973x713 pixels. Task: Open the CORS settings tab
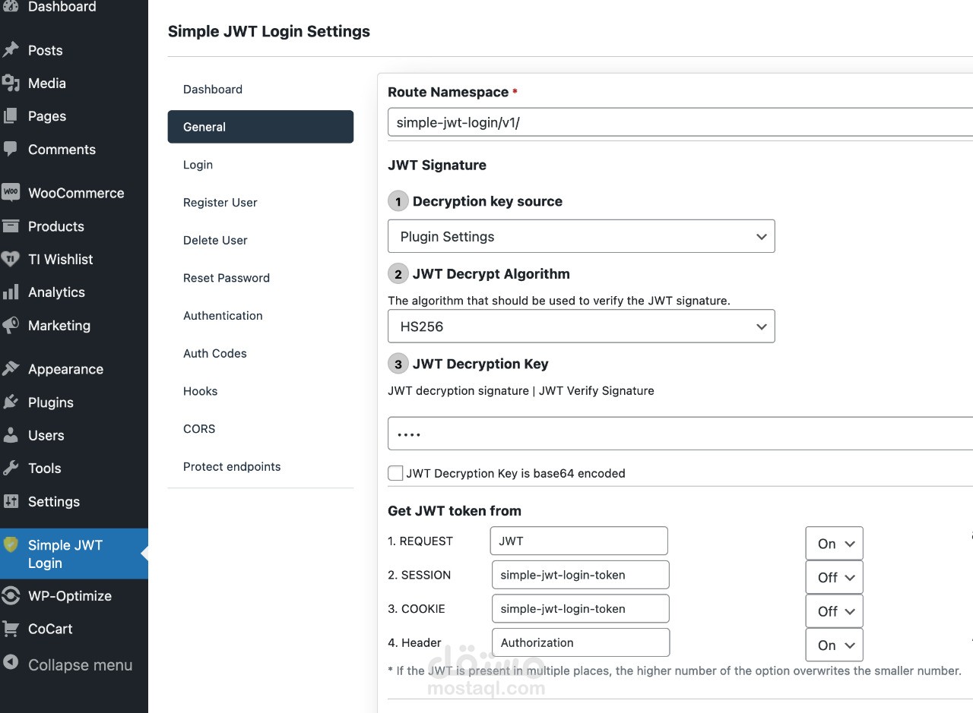pos(199,428)
